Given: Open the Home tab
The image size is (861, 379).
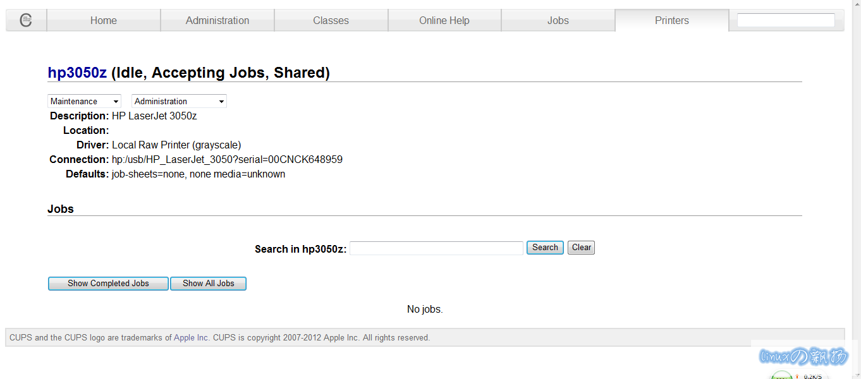Looking at the screenshot, I should click(104, 20).
